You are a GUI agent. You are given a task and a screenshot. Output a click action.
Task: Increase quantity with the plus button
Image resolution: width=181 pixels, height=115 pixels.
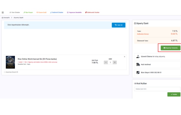click(x=115, y=63)
